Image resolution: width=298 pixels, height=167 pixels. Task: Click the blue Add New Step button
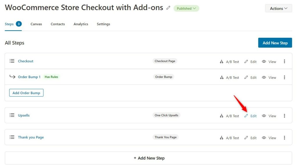pos(275,43)
